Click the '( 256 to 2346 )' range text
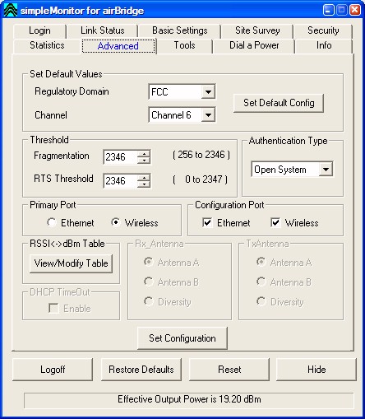This screenshot has width=365, height=419. [x=201, y=155]
